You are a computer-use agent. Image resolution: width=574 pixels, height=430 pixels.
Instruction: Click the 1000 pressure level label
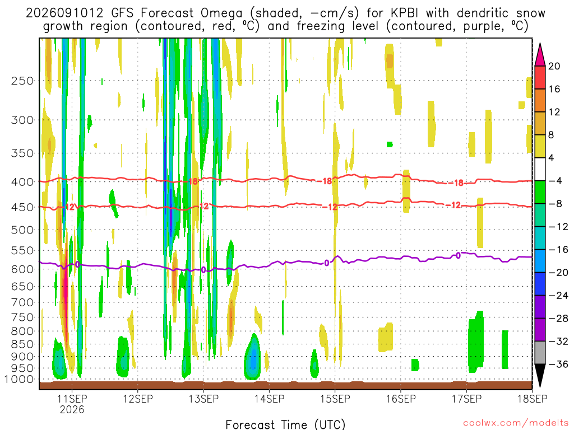coord(19,379)
